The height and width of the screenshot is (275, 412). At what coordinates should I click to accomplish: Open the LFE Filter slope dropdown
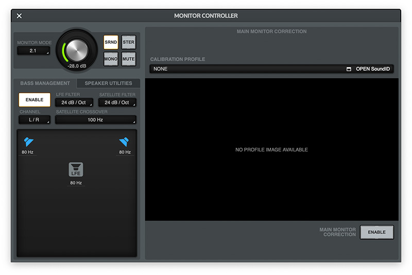[x=74, y=102]
